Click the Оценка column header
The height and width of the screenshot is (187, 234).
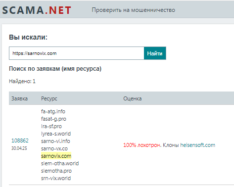tap(133, 98)
